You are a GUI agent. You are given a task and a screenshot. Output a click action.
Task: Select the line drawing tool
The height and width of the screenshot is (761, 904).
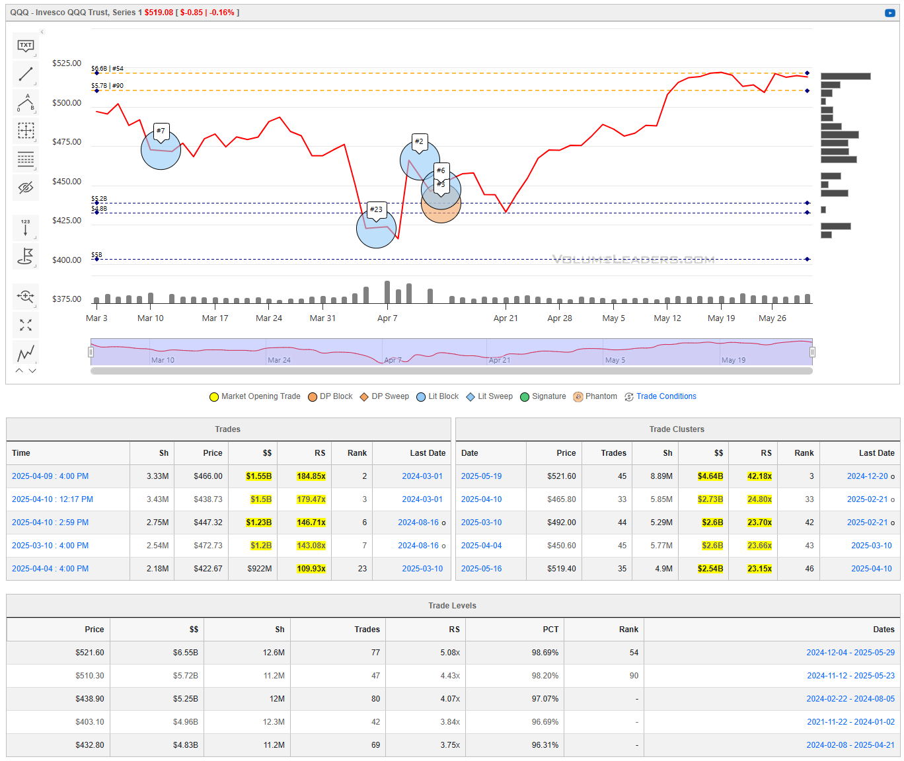[x=26, y=74]
